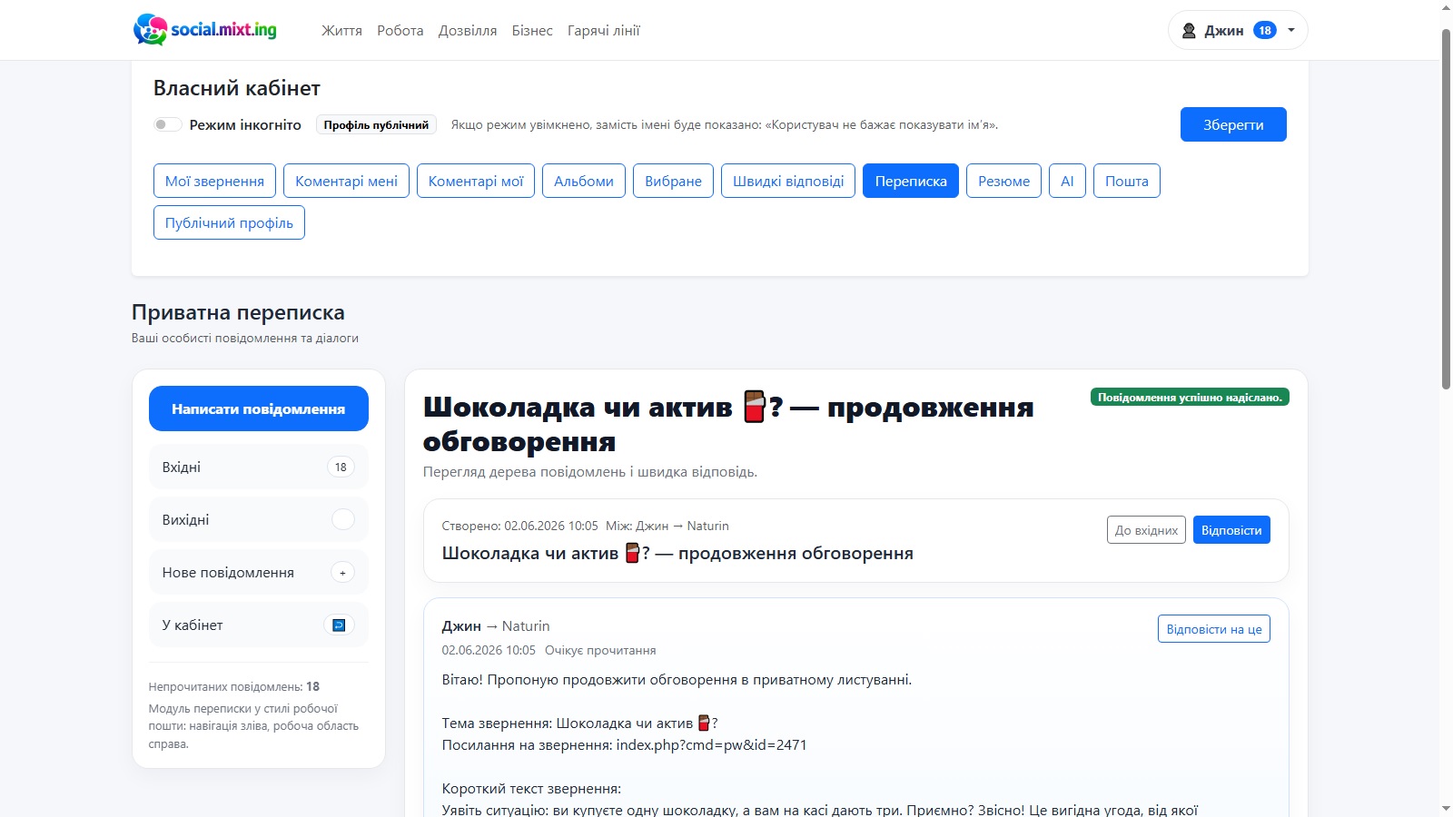Viewport: 1453px width, 817px height.
Task: Click the Відповісти button
Action: point(1231,530)
